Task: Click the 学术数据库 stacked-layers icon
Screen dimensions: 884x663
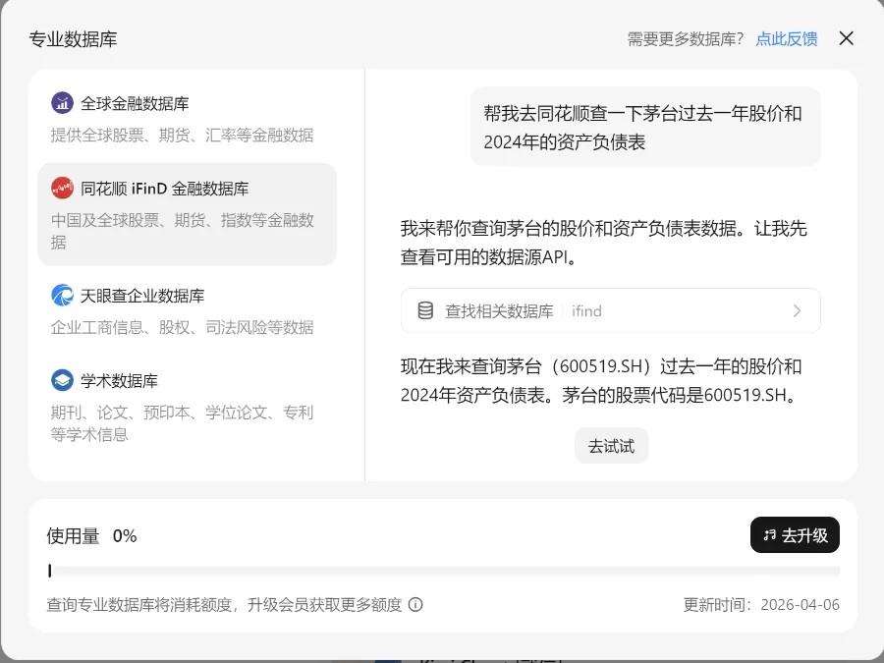Action: tap(61, 380)
